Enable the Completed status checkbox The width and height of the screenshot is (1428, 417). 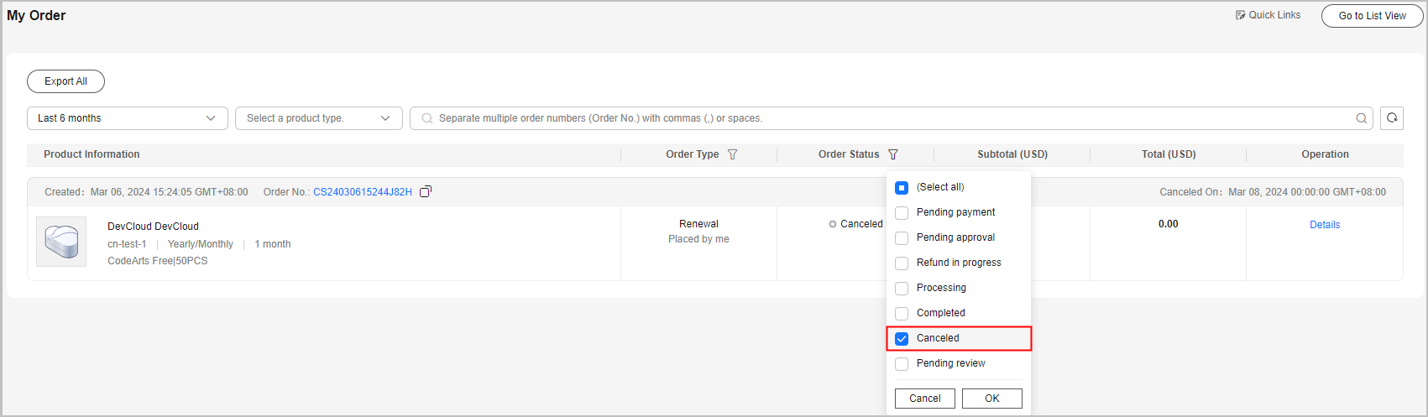(x=902, y=314)
